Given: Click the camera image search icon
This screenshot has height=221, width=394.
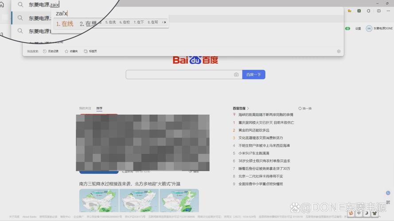Looking at the screenshot, I should (236, 74).
